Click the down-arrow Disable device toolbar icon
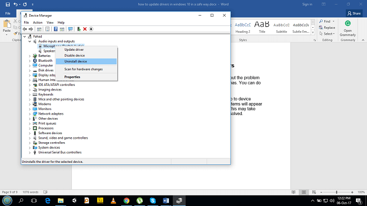The width and height of the screenshot is (367, 206). point(91,29)
